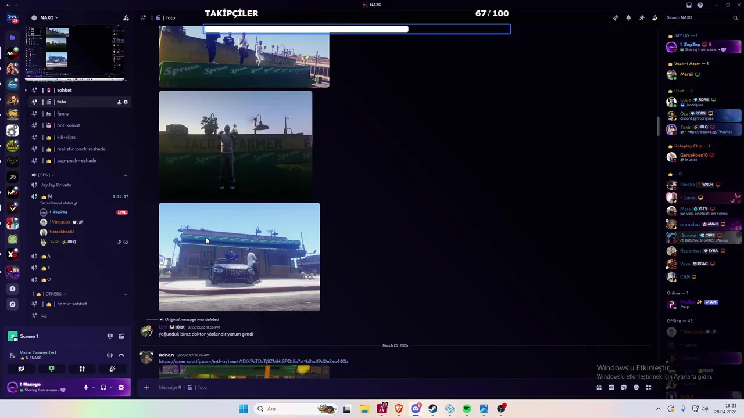Image resolution: width=744 pixels, height=418 pixels.
Task: Show pinned messages in foto channel
Action: (642, 17)
